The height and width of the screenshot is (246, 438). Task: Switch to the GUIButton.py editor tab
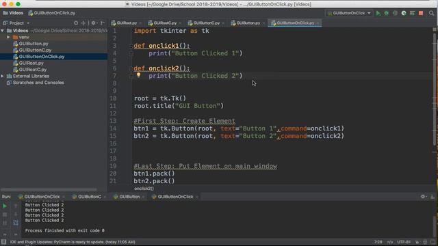point(248,23)
